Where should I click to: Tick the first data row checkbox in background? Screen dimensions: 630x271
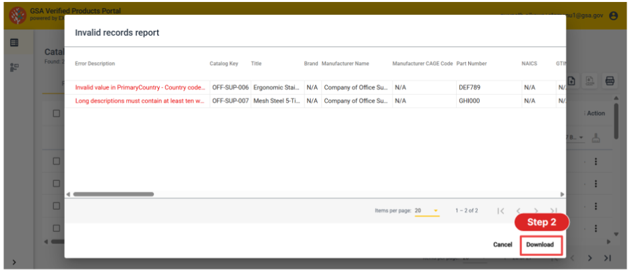[x=57, y=161]
